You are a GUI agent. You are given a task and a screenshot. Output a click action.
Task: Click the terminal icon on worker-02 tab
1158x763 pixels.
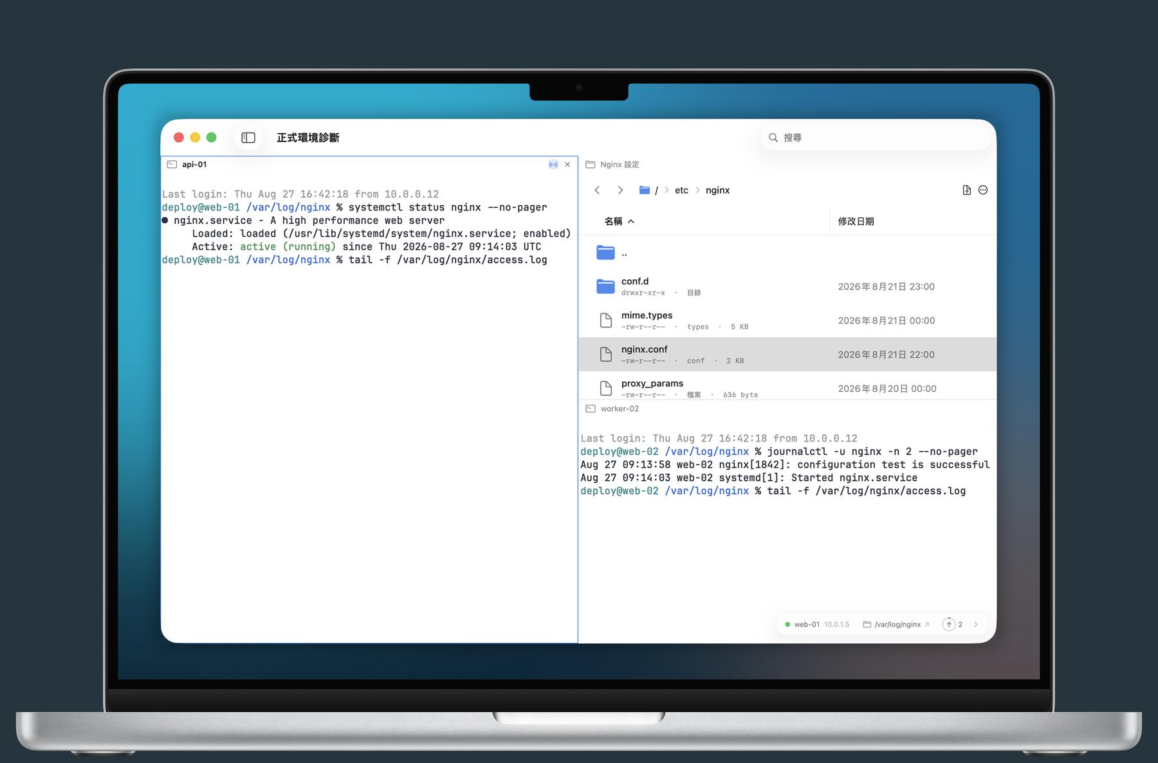click(591, 409)
